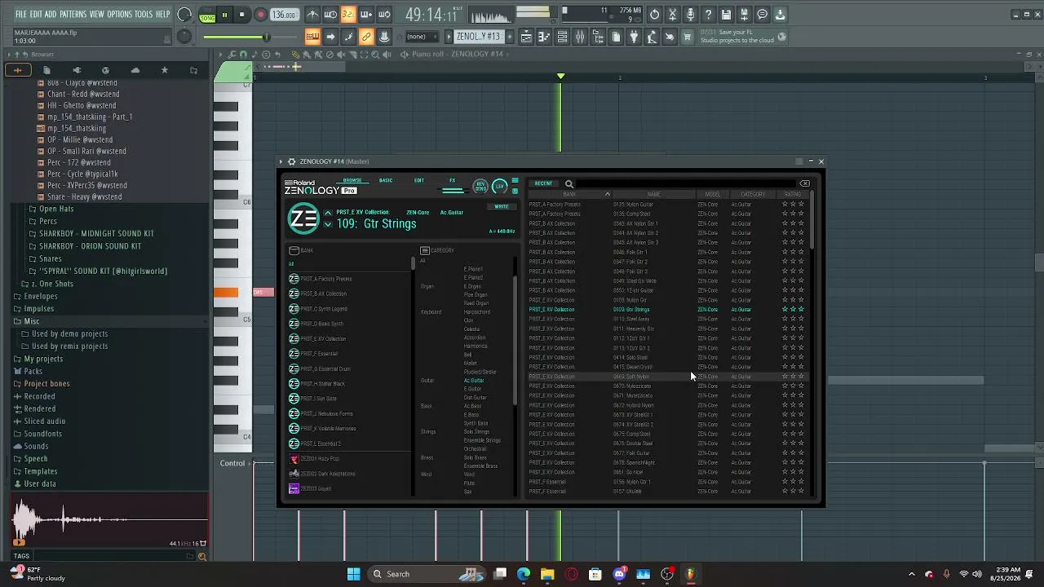Toggle the orange typing keyboard button
1044x587 pixels.
[x=312, y=37]
